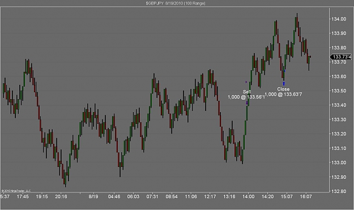The width and height of the screenshot is (354, 210).
Task: Click the 07:31 time axis label
Action: coord(152,196)
